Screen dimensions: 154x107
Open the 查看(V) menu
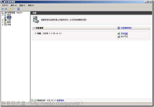click(x=22, y=5)
